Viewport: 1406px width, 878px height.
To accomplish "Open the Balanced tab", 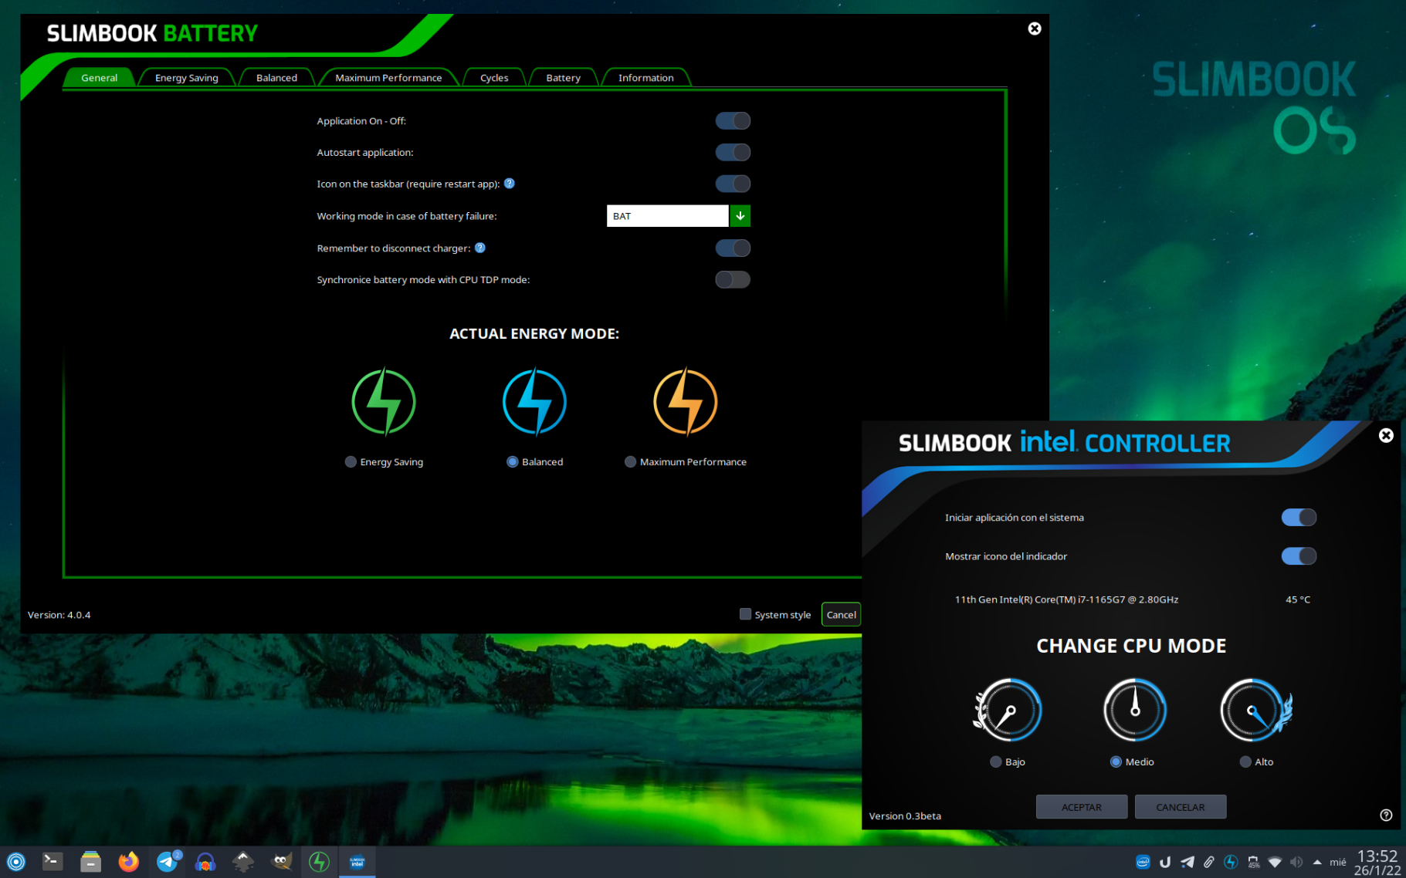I will click(x=276, y=77).
